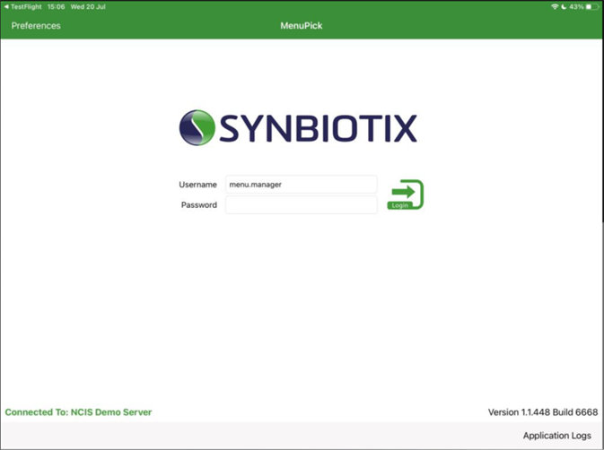
Task: Open Preferences in the top bar
Action: [36, 26]
